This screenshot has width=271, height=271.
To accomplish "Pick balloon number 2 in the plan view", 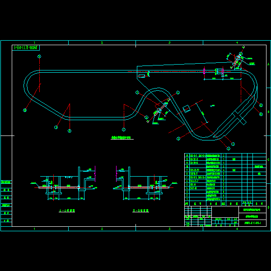I will point(229,149).
